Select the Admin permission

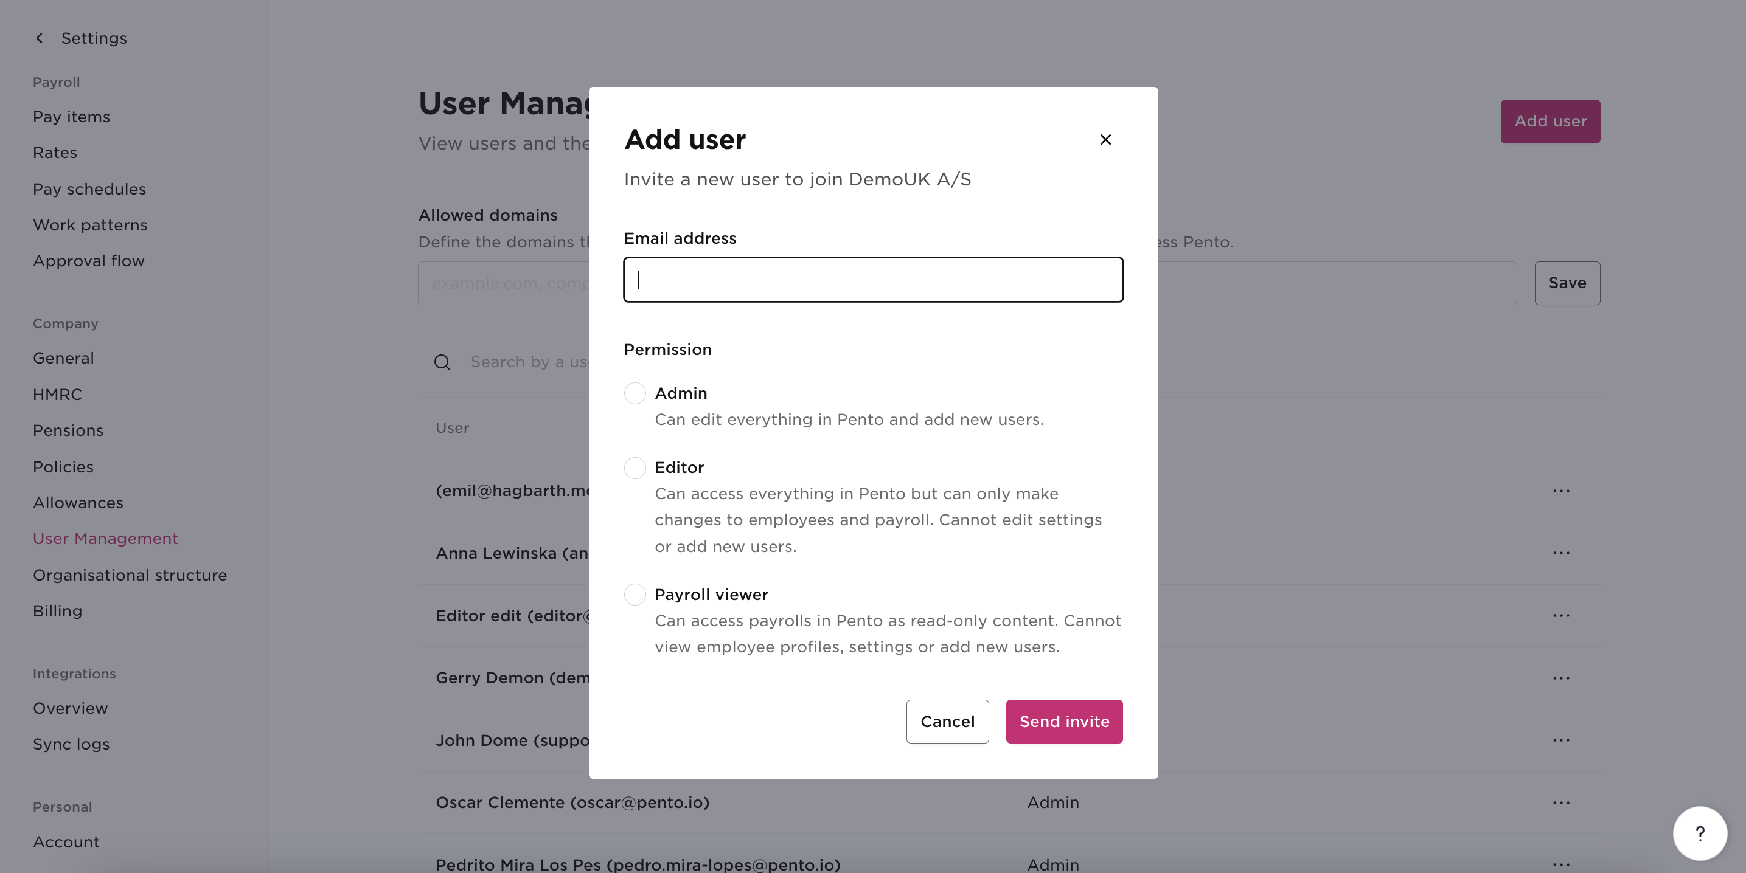[x=635, y=393]
